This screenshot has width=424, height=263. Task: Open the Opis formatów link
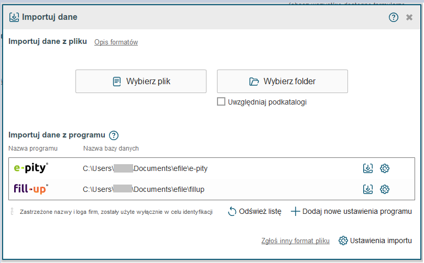pos(116,42)
